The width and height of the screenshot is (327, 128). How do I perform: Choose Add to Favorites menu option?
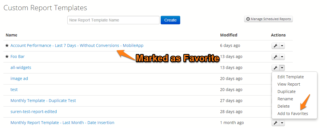pos(292,114)
